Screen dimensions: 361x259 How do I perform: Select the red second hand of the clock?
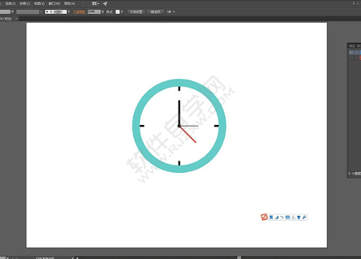188,135
